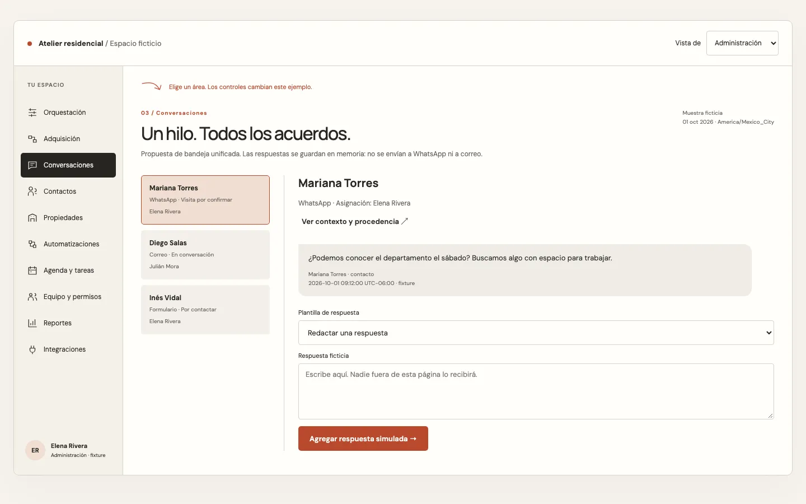Click 'Formulario · Por contactar' in Inés's card
Viewport: 806px width, 504px height.
point(182,310)
